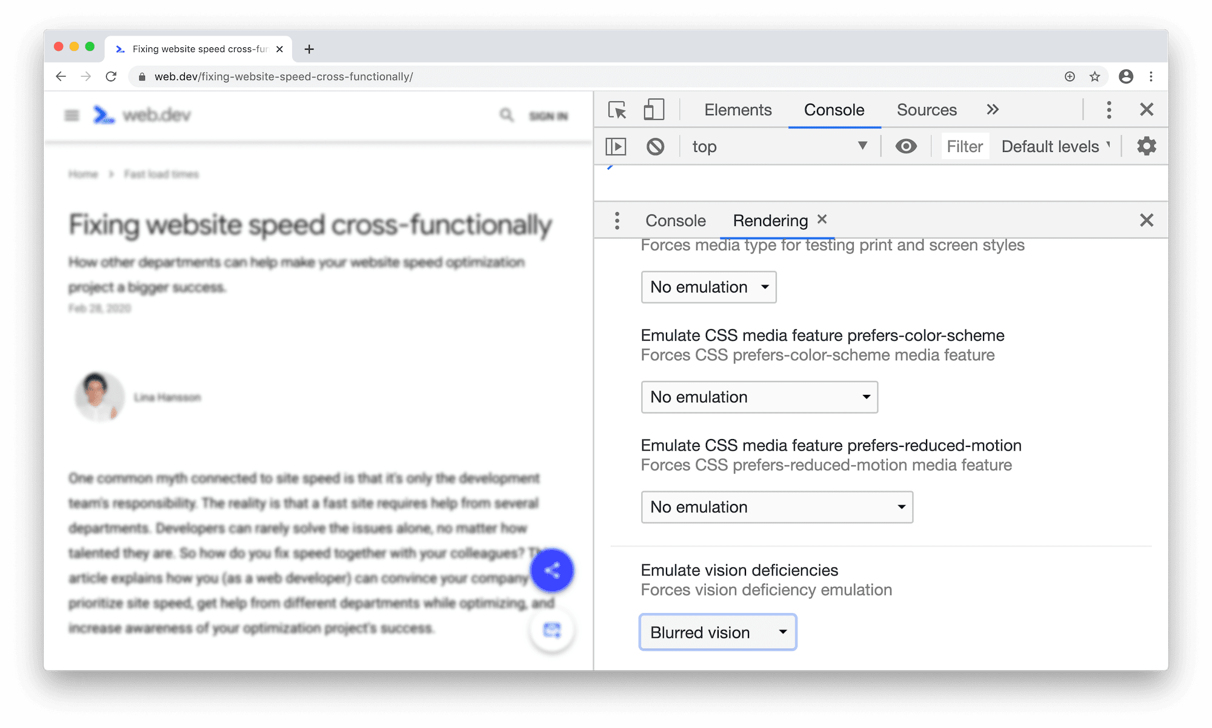Open the Elements panel tab
1212x728 pixels.
pyautogui.click(x=737, y=110)
